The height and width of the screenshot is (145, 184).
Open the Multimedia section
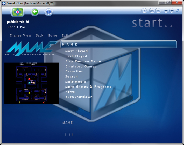(x=76, y=82)
